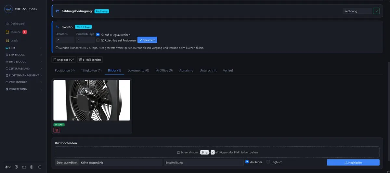Click the cyan Rechnung badge

102,11
